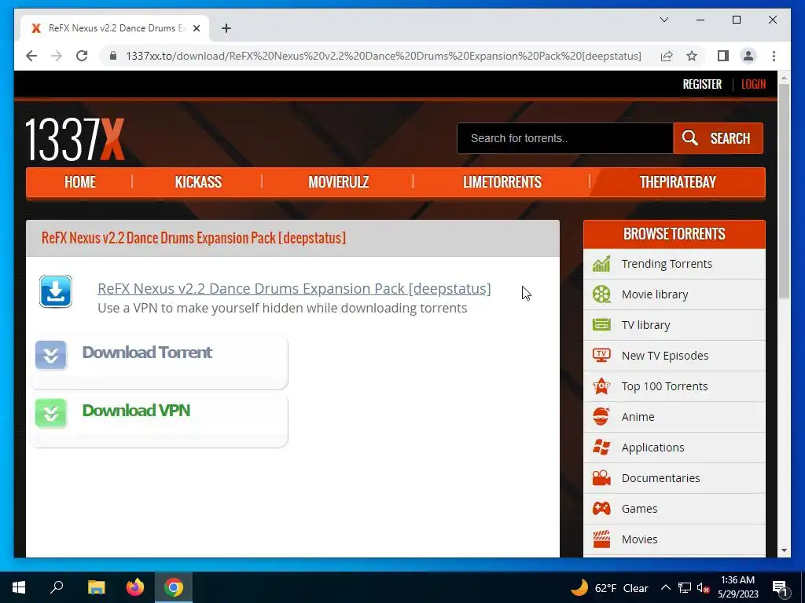Open Windows Start menu
The image size is (805, 603).
[19, 587]
